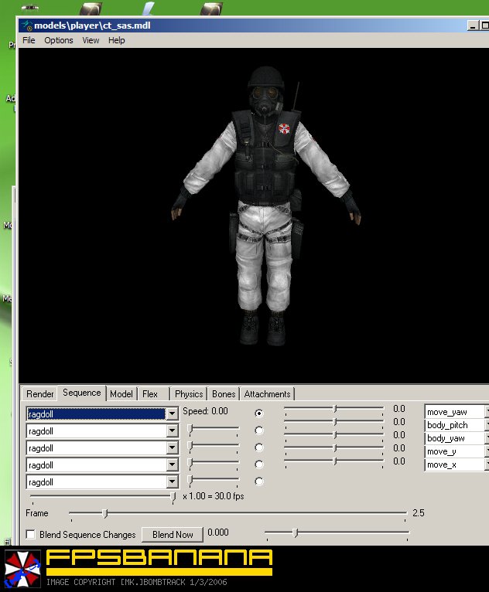Viewport: 489px width, 592px height.
Task: Enable Blend Sequence Changes checkbox
Action: click(x=31, y=534)
